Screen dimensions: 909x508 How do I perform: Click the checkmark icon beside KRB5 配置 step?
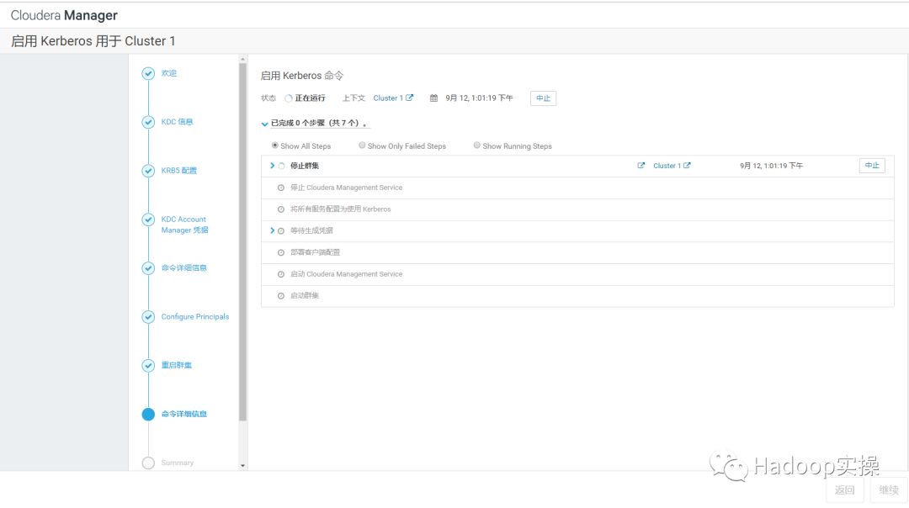(x=148, y=171)
